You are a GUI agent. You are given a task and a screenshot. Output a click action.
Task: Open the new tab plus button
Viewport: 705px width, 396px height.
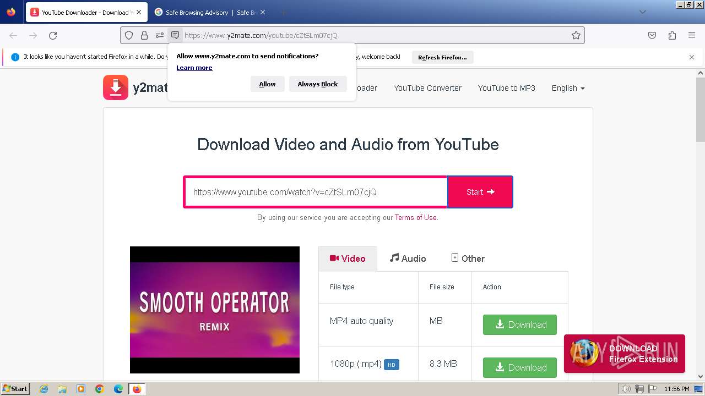coord(283,12)
